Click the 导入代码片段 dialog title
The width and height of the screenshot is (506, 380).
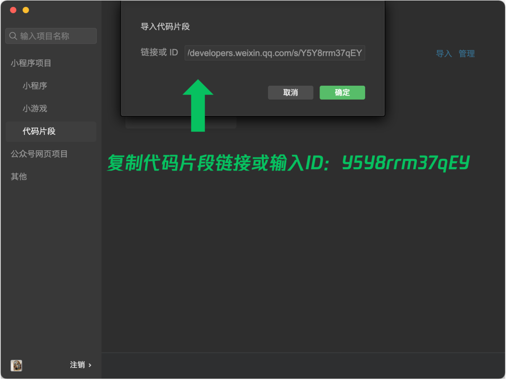tap(165, 27)
